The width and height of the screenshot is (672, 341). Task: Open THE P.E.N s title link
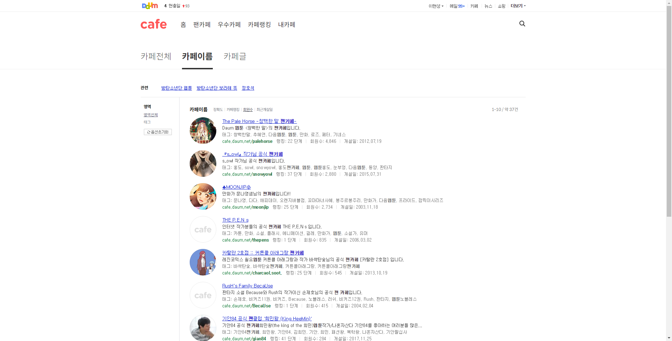236,220
